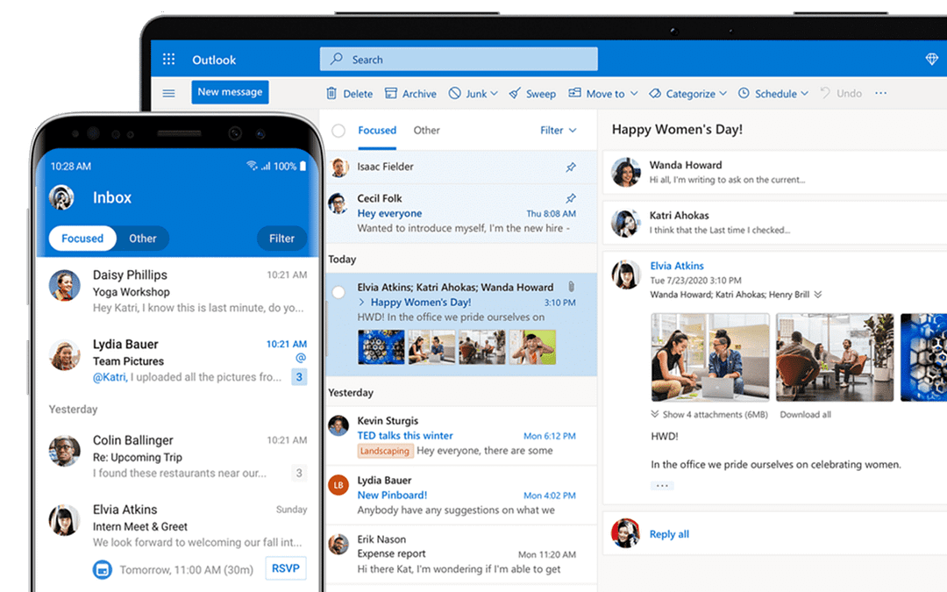The width and height of the screenshot is (947, 592).
Task: Click the Junk blocked-circle icon
Action: 455,93
